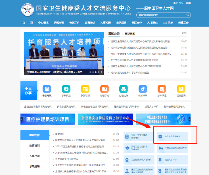This screenshot has width=209, height=175.
Task: Open 国际合作 navigation menu
Action: (x=137, y=23)
